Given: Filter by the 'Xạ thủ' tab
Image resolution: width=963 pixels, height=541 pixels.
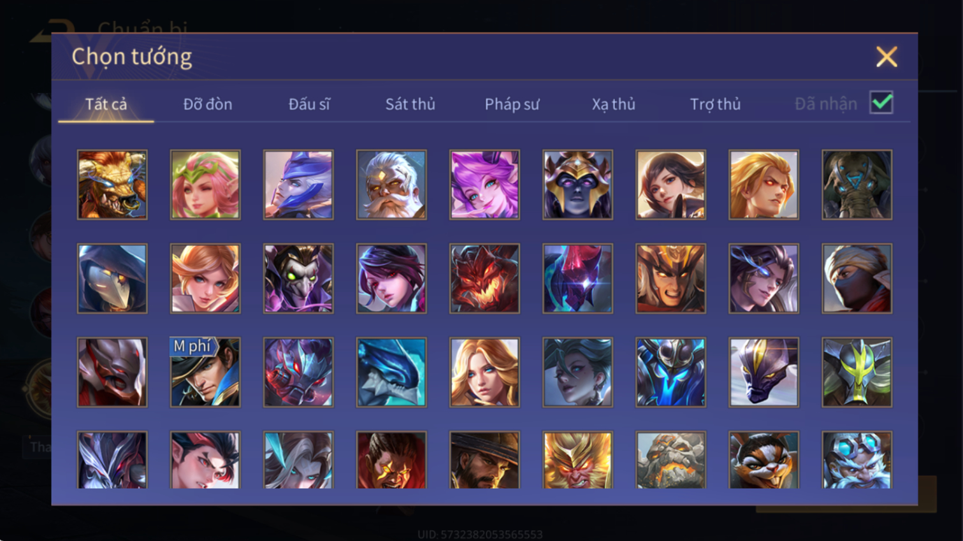Looking at the screenshot, I should [x=614, y=104].
